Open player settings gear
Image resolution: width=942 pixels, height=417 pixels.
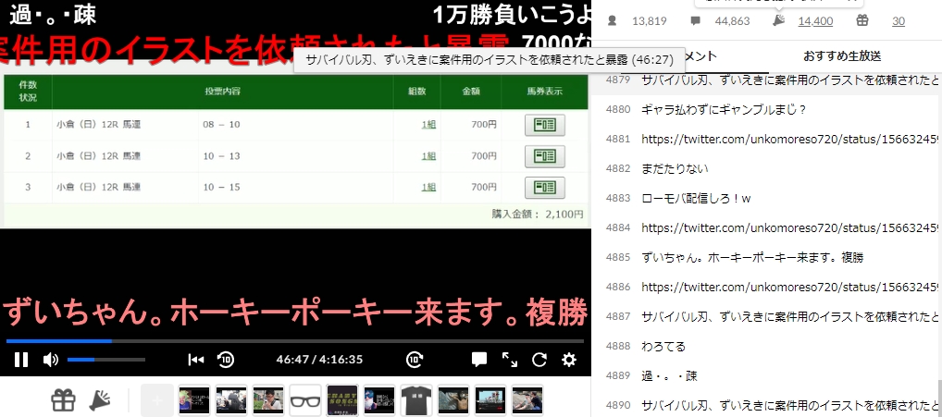coord(569,360)
